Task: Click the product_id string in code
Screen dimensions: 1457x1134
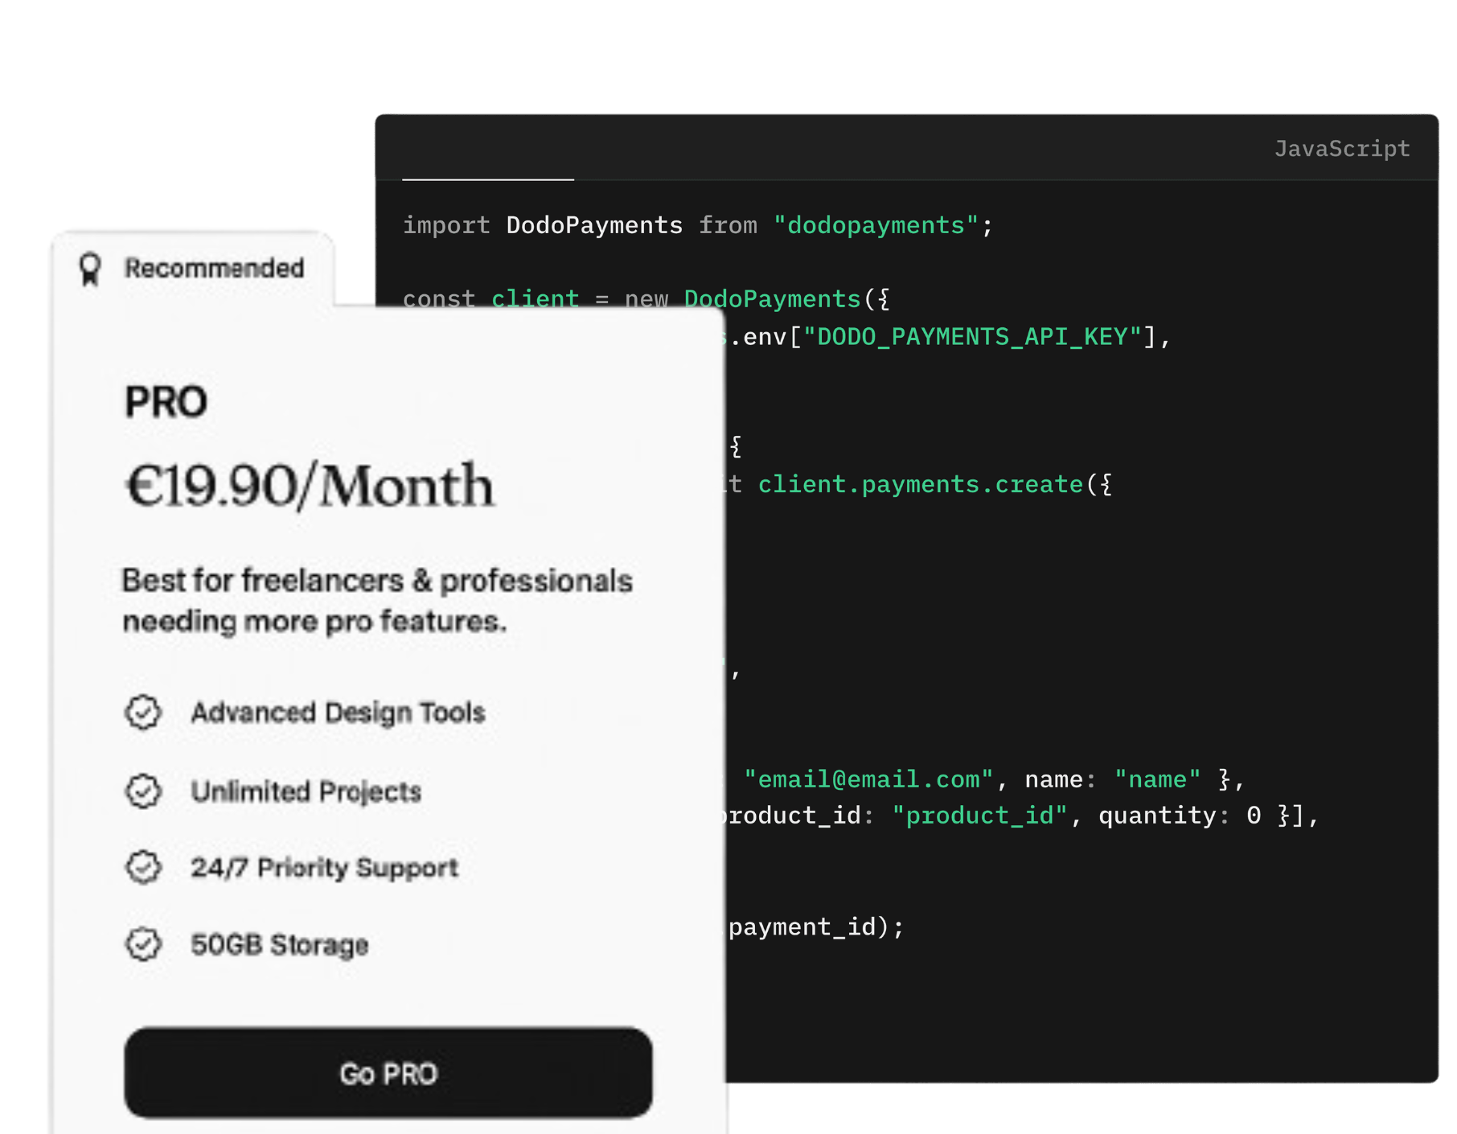Action: pyautogui.click(x=979, y=816)
